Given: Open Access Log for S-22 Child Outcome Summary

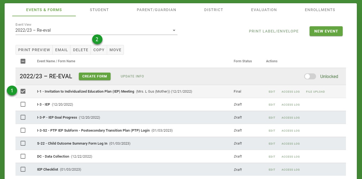Looking at the screenshot, I should point(291,144).
